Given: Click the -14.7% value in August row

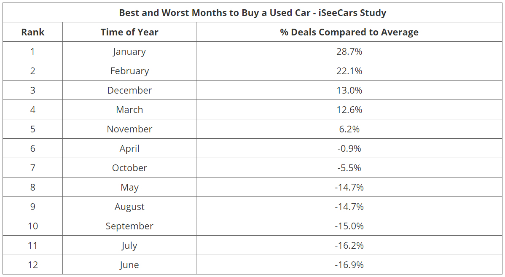Looking at the screenshot, I should coord(349,207).
